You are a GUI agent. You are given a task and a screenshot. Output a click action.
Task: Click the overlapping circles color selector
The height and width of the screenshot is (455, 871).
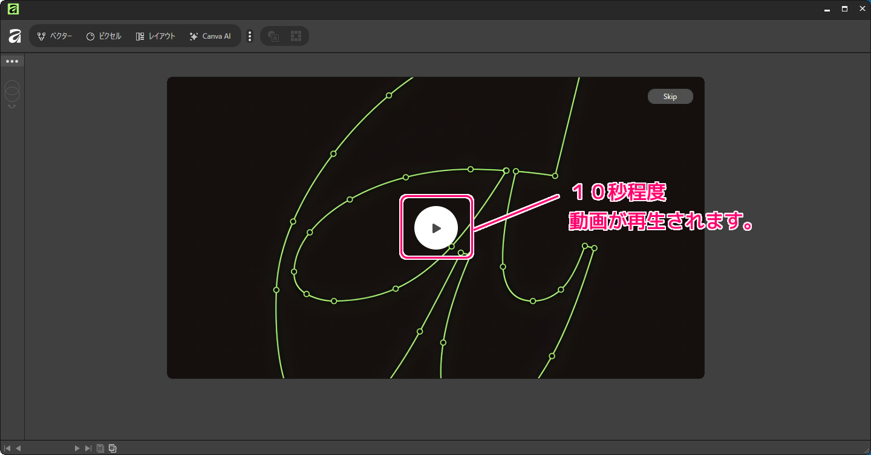tap(12, 91)
